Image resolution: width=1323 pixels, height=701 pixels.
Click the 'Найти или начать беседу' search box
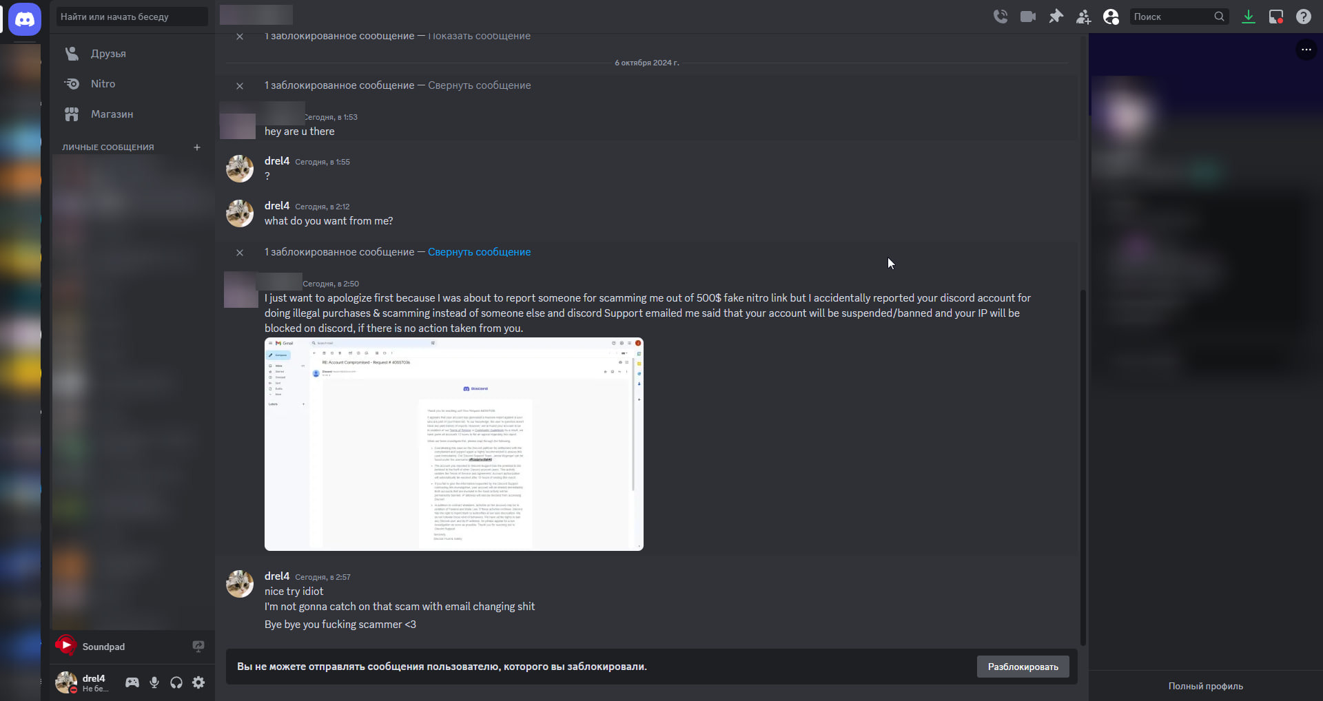(132, 17)
